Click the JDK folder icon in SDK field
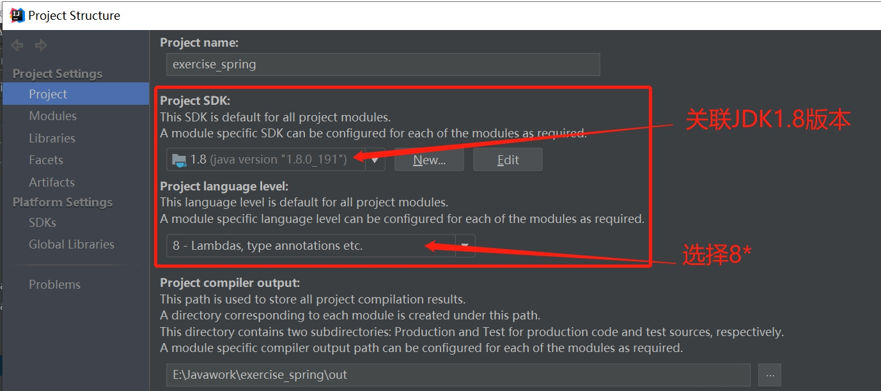The height and width of the screenshot is (391, 881). [179, 160]
